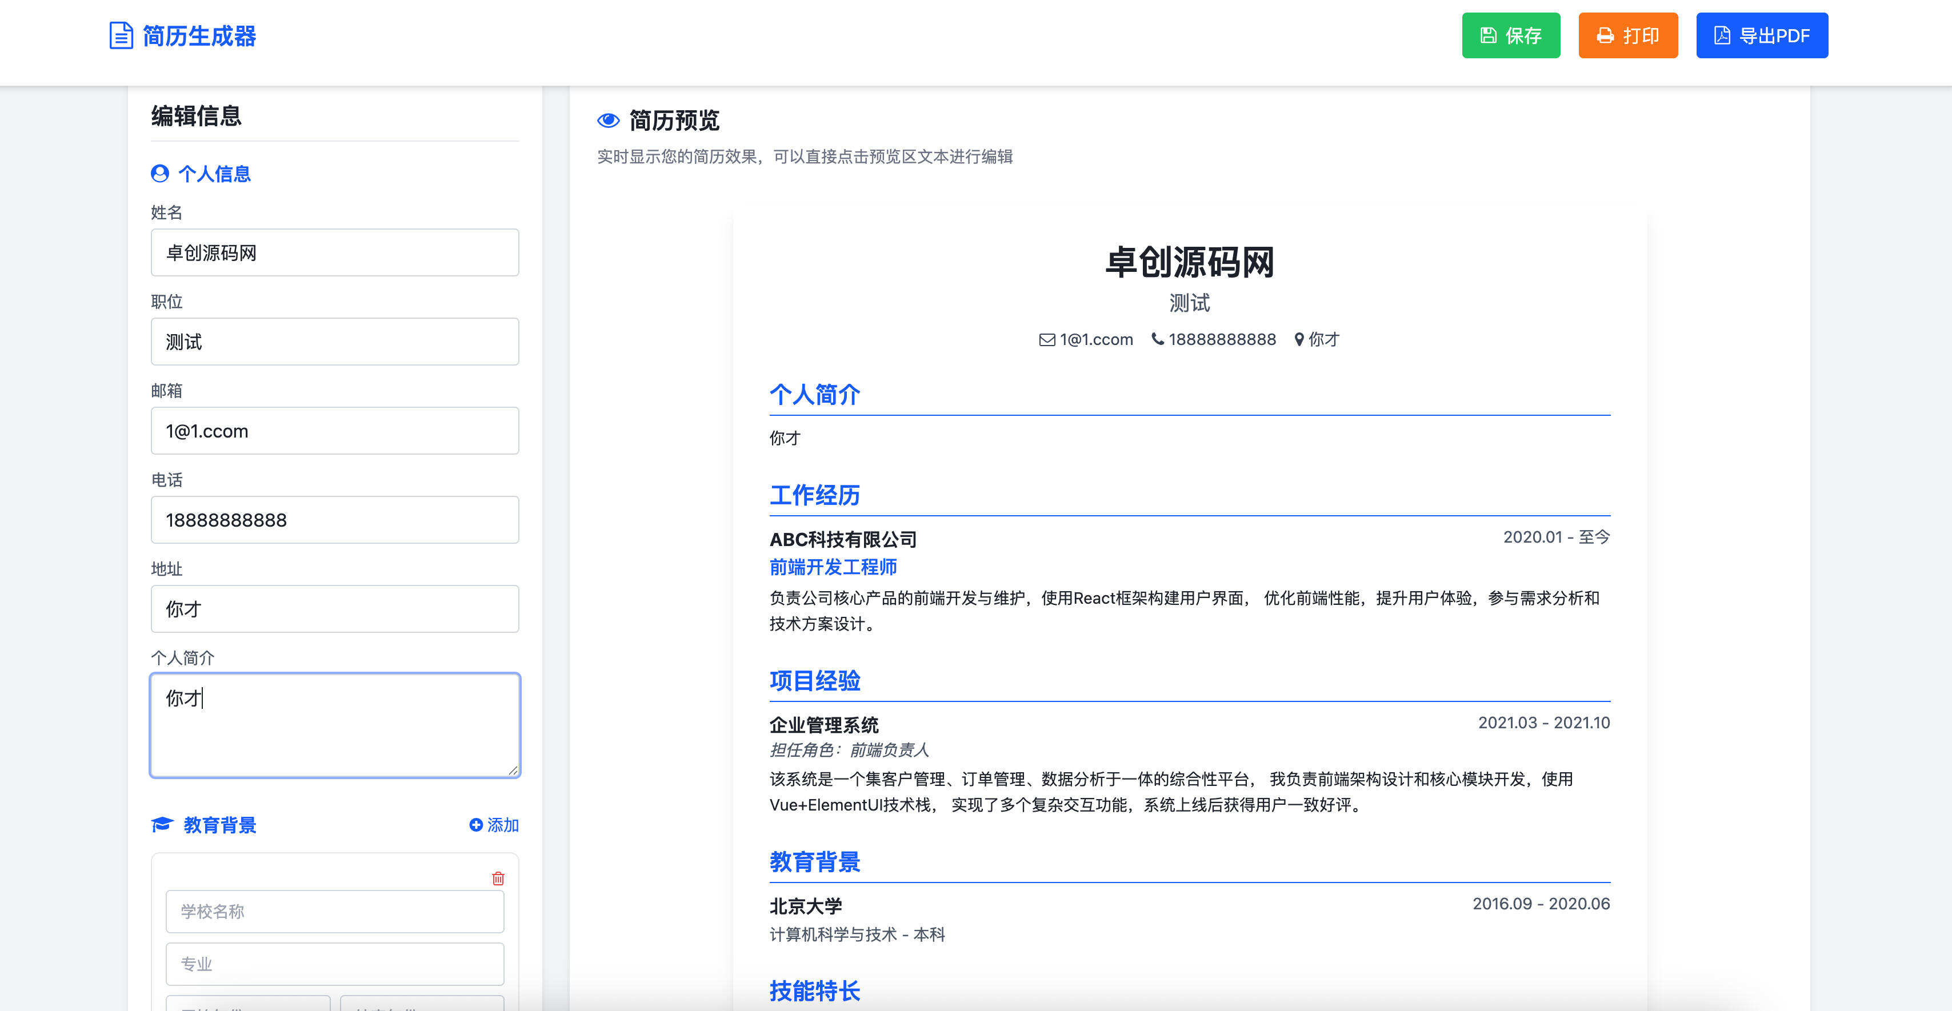Click the location pin icon in the preview
This screenshot has height=1011, width=1952.
coord(1298,339)
